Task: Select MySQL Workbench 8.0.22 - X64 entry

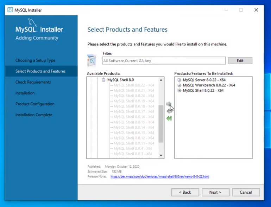Action: (209, 85)
